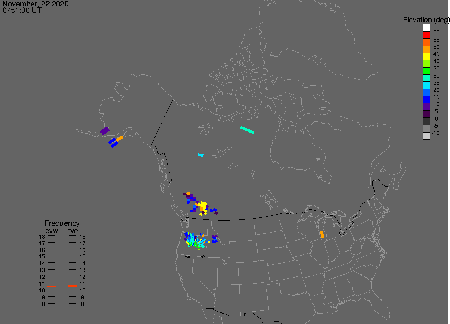Pick the purple swatch between 10 and 5
Image resolution: width=450 pixels, height=324 pixels.
[x=426, y=107]
